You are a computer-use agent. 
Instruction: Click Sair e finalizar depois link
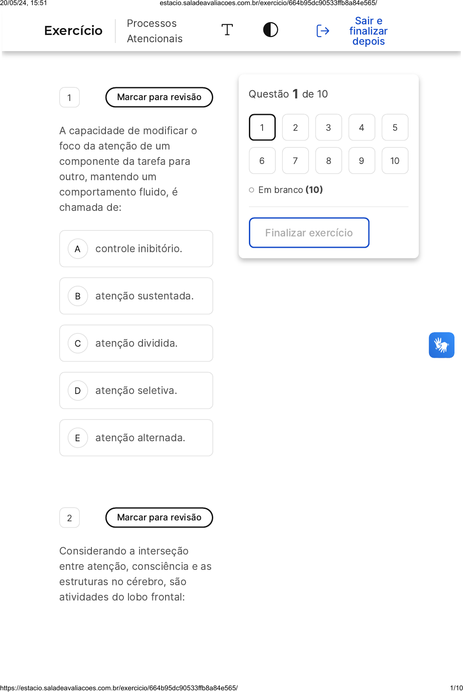[369, 31]
